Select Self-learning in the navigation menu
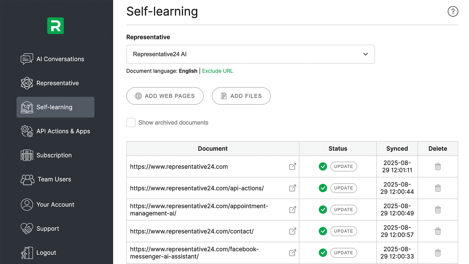 click(54, 107)
